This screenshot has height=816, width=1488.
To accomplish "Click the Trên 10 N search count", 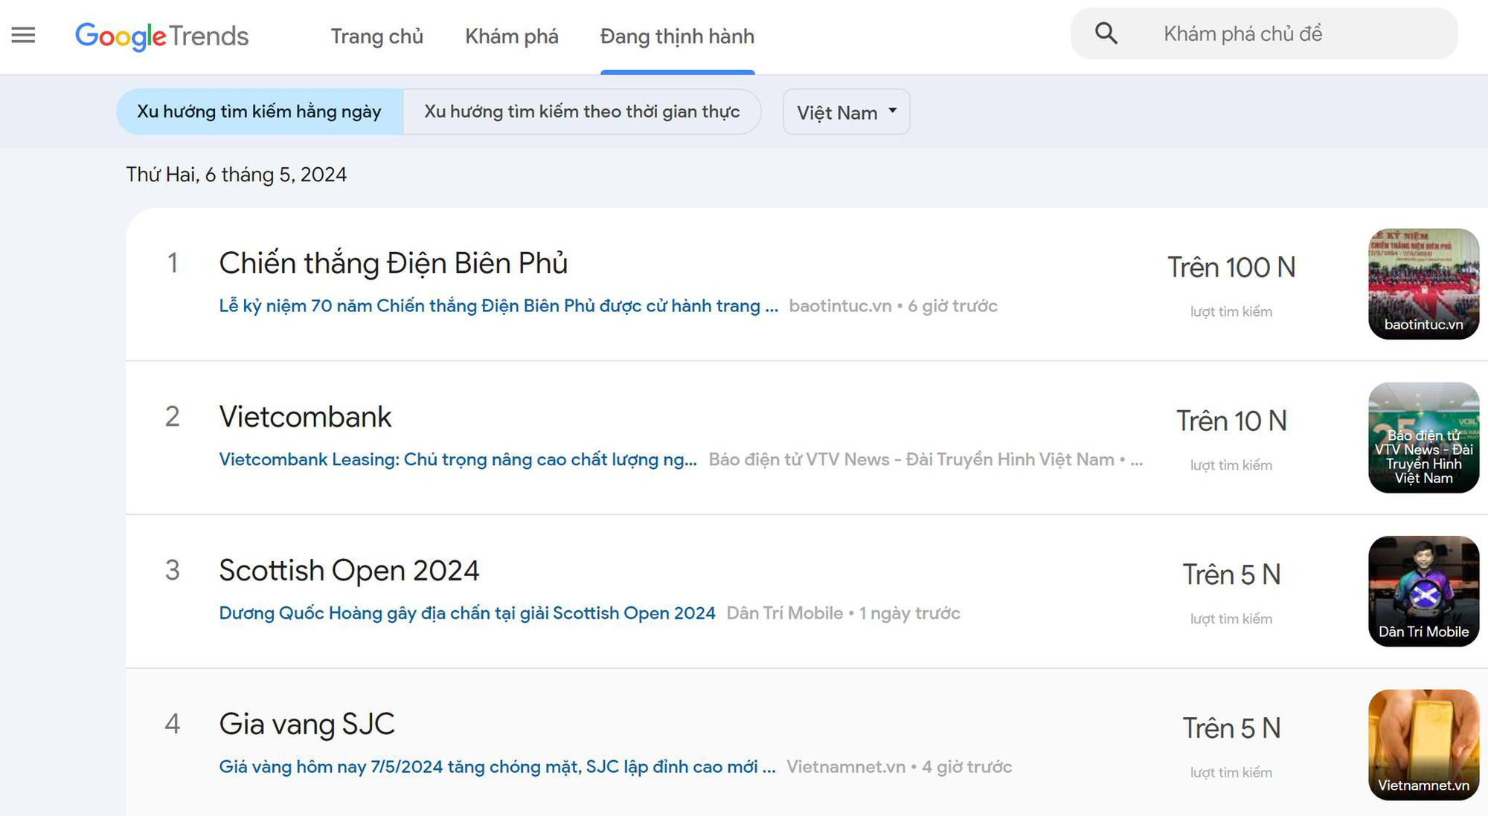I will click(x=1231, y=421).
